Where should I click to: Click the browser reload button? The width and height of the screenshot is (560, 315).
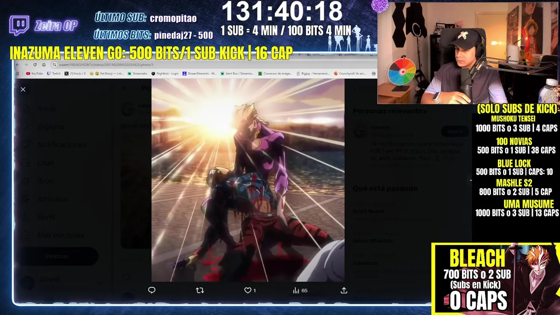35,64
